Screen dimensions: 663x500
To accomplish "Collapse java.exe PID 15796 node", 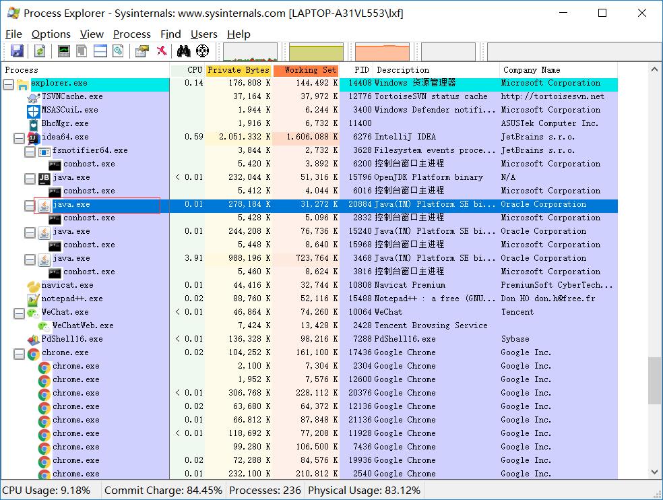I will 30,179.
